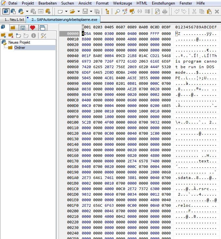This screenshot has width=221, height=239.
Task: Open the Einstellungen menu
Action: (163, 3)
